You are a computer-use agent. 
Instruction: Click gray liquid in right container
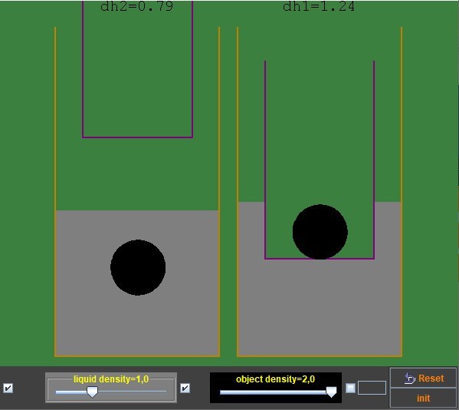[319, 308]
